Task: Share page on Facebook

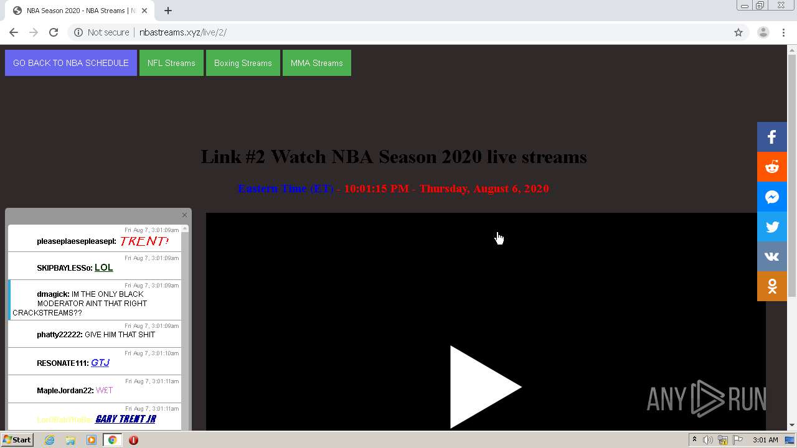Action: tap(772, 137)
